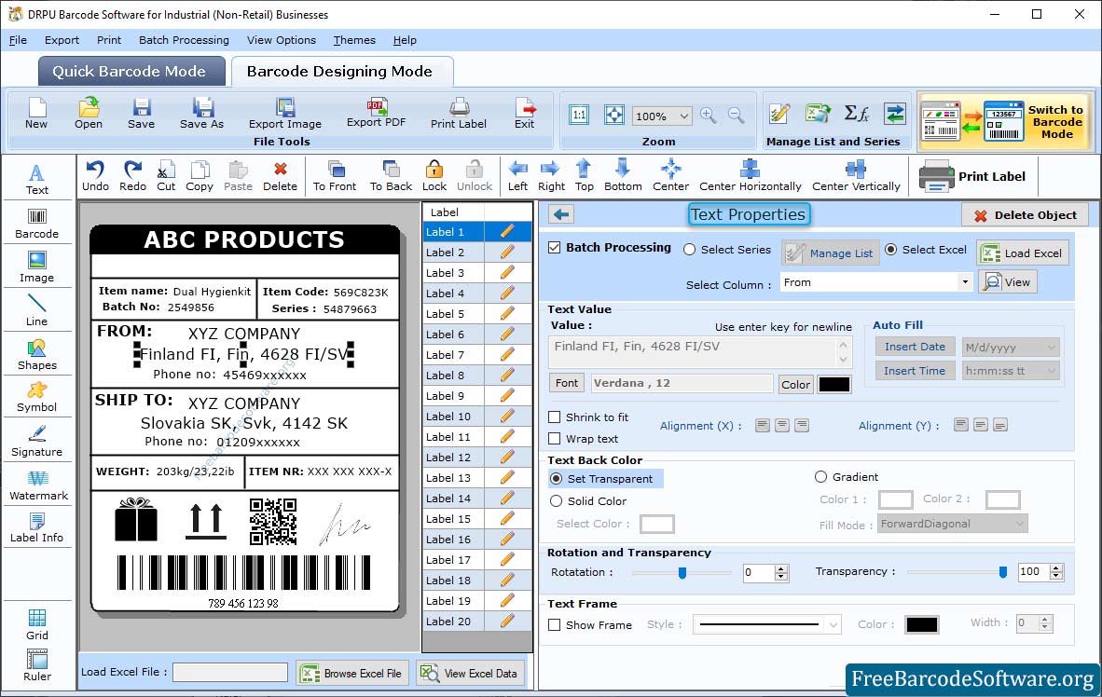Enable Show Frame checkbox
1102x697 pixels.
pos(555,624)
